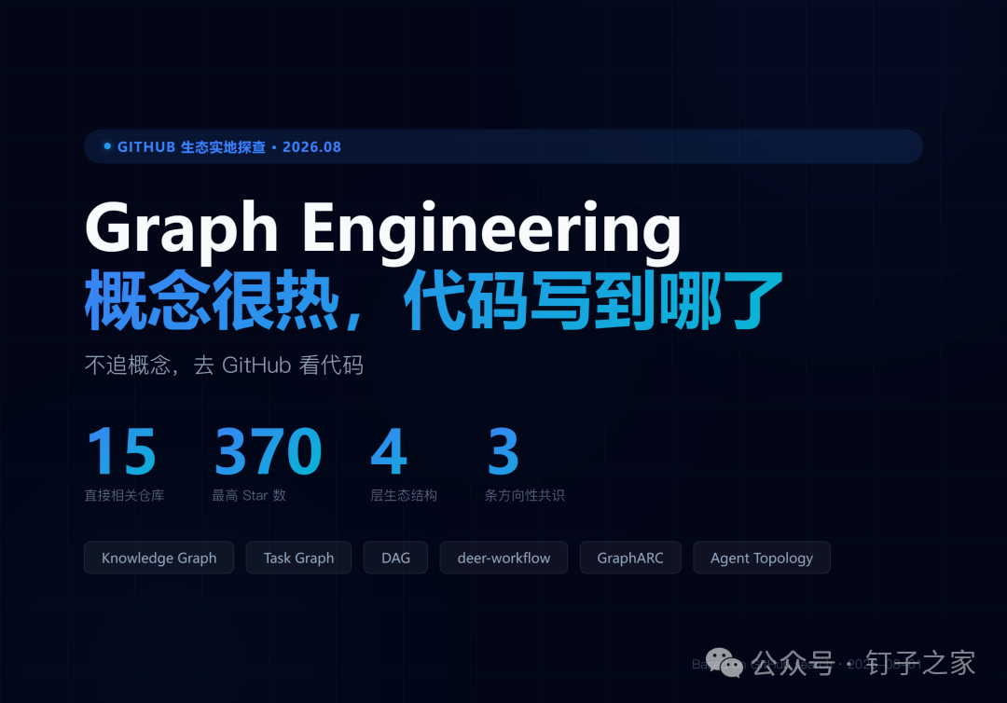Click the number 370 statistic
The image size is (1007, 703).
(268, 451)
